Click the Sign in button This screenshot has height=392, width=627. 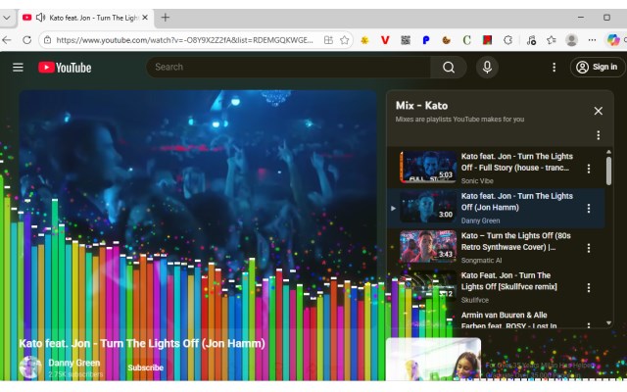(597, 68)
